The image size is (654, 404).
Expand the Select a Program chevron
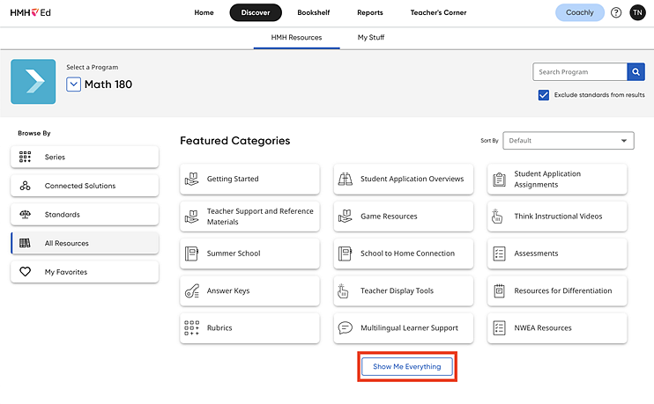[x=73, y=84]
